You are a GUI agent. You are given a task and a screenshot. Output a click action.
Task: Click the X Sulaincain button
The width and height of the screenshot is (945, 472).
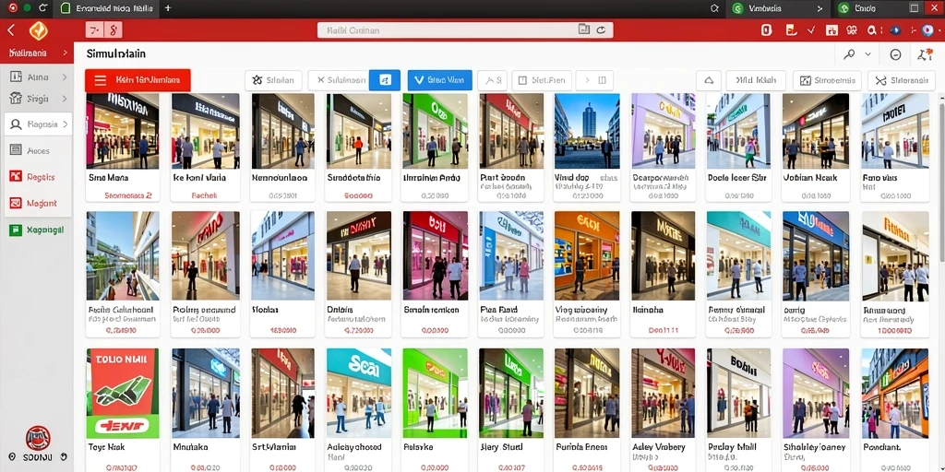click(x=338, y=80)
